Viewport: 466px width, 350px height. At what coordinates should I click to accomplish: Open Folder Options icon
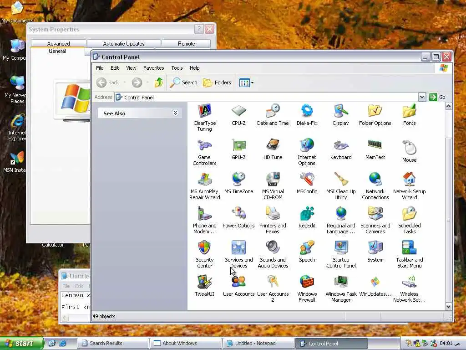[375, 115]
